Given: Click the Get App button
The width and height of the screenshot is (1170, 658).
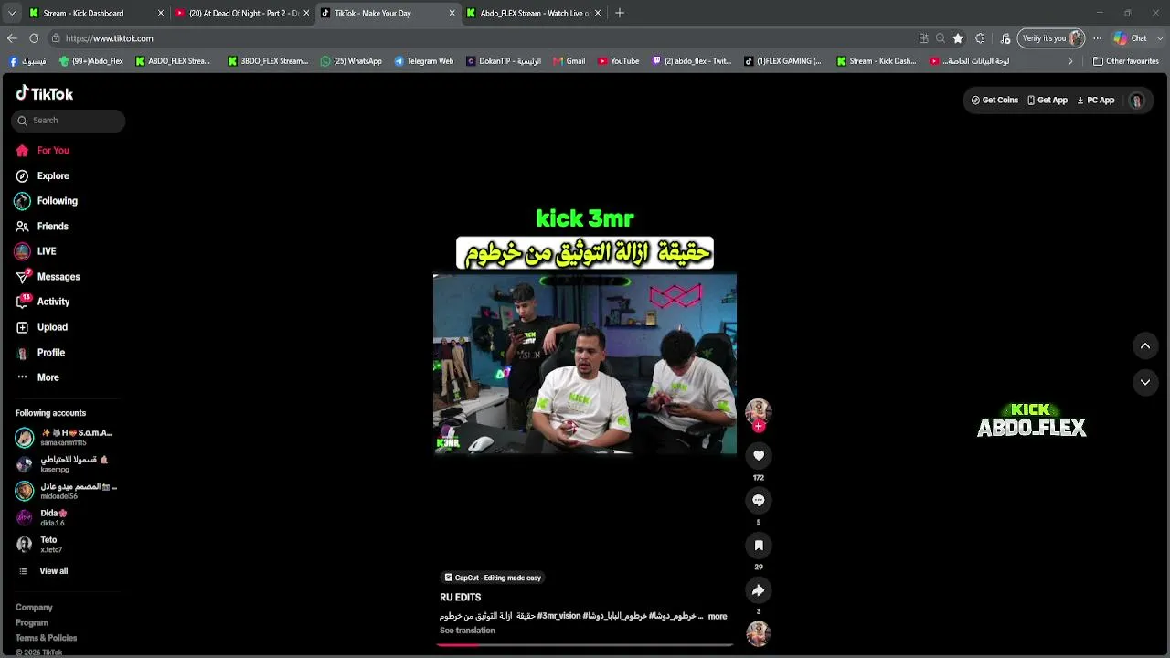Looking at the screenshot, I should 1048,101.
